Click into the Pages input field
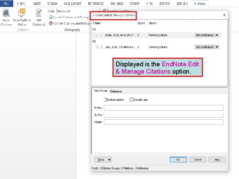 (164, 122)
